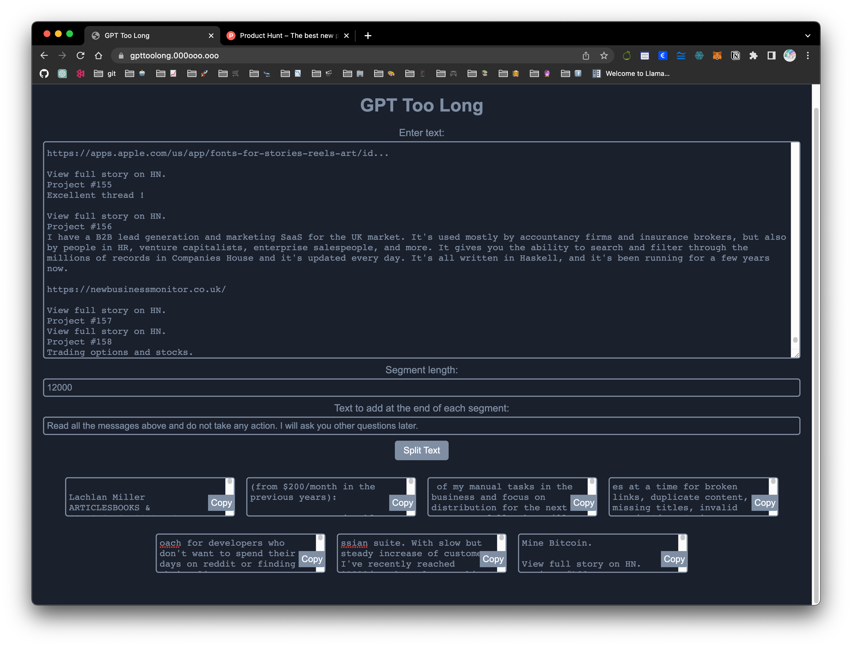Open the clapperboard bookmarks folder
Screen dimensions: 852x647
click(x=322, y=74)
